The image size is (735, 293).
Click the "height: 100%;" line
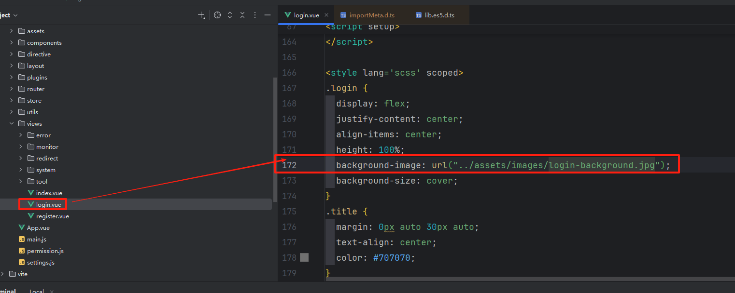(x=370, y=150)
